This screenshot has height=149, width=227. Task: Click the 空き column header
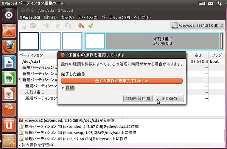click(x=198, y=55)
